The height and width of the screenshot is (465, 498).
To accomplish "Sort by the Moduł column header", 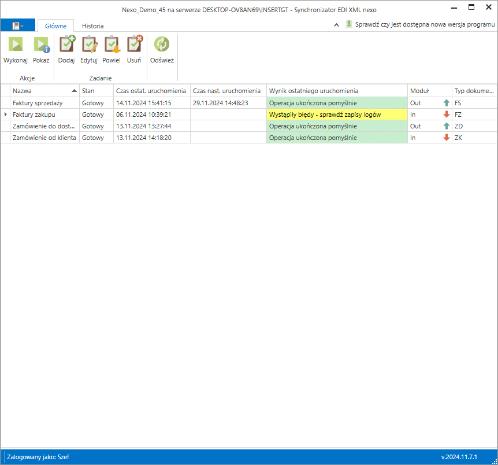I will point(430,91).
